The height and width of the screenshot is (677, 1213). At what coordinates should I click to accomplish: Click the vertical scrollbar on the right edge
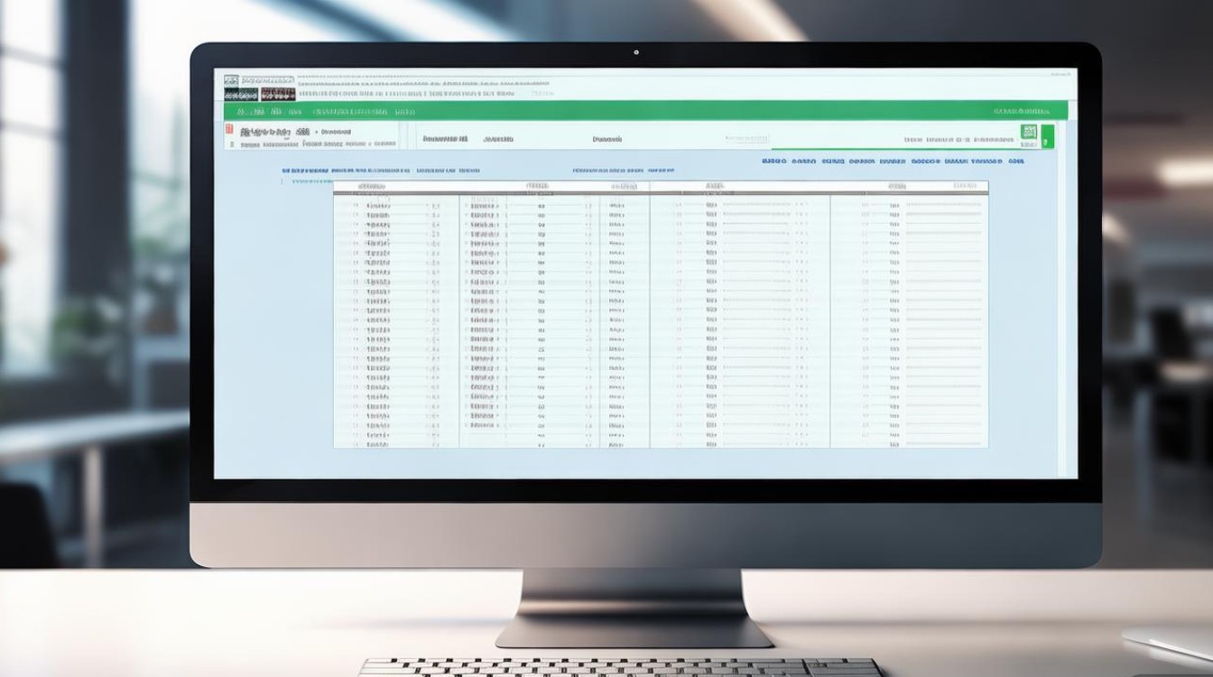[1073, 271]
